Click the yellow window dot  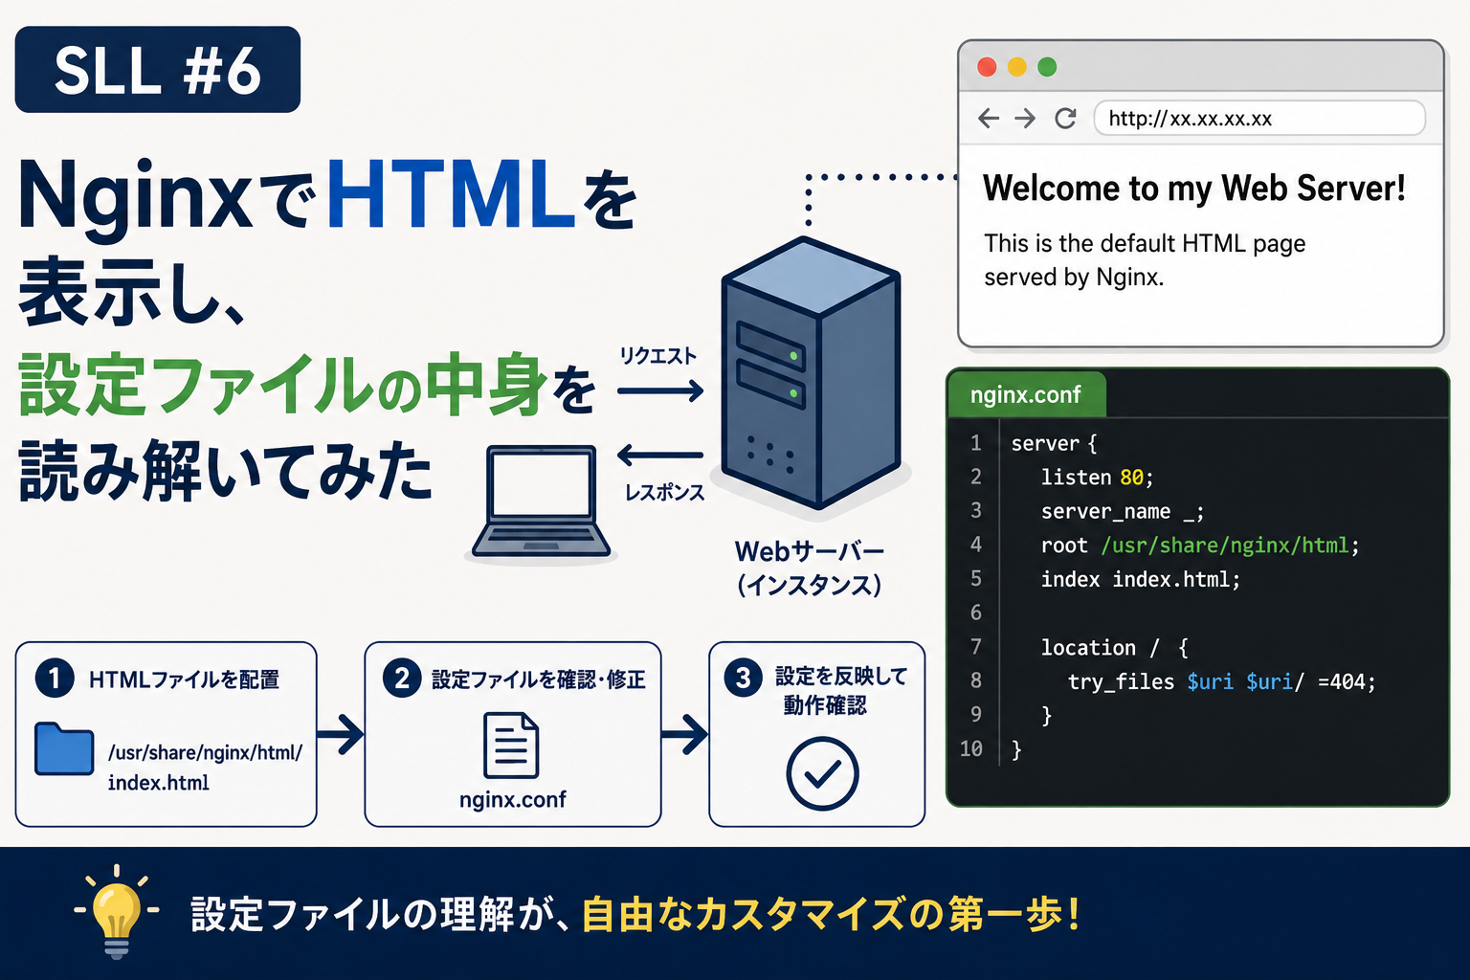pyautogui.click(x=1017, y=67)
